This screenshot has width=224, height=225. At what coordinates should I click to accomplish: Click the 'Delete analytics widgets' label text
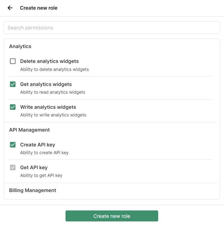point(49,61)
